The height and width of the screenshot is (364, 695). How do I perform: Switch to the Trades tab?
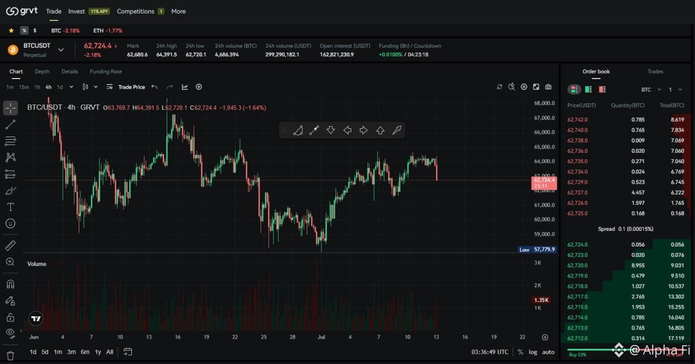pyautogui.click(x=655, y=71)
